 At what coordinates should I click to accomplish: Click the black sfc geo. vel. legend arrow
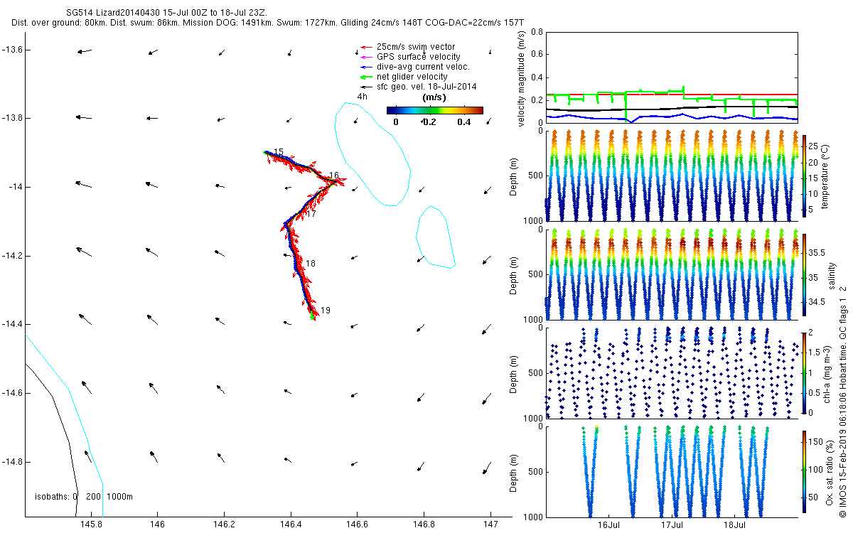[366, 87]
